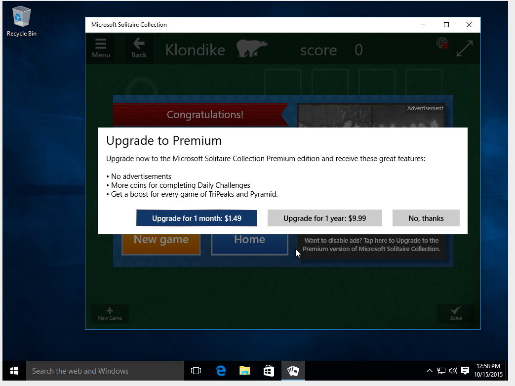
Task: Open the Action Center notifications icon
Action: (x=465, y=371)
